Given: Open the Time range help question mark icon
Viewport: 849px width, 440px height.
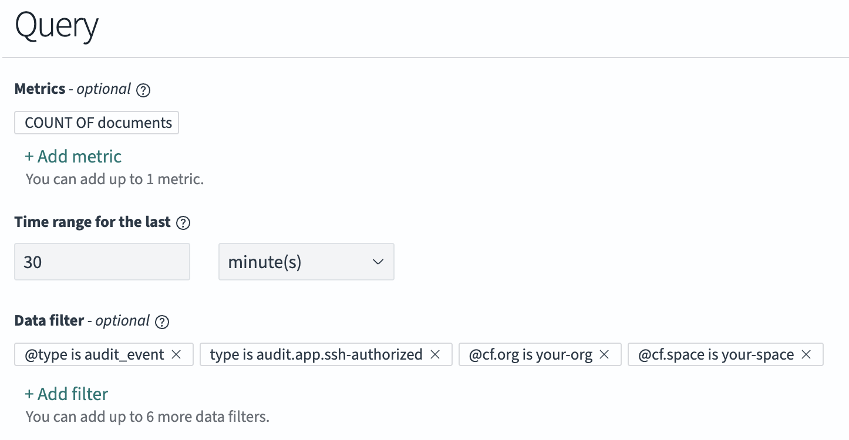Looking at the screenshot, I should coord(183,223).
